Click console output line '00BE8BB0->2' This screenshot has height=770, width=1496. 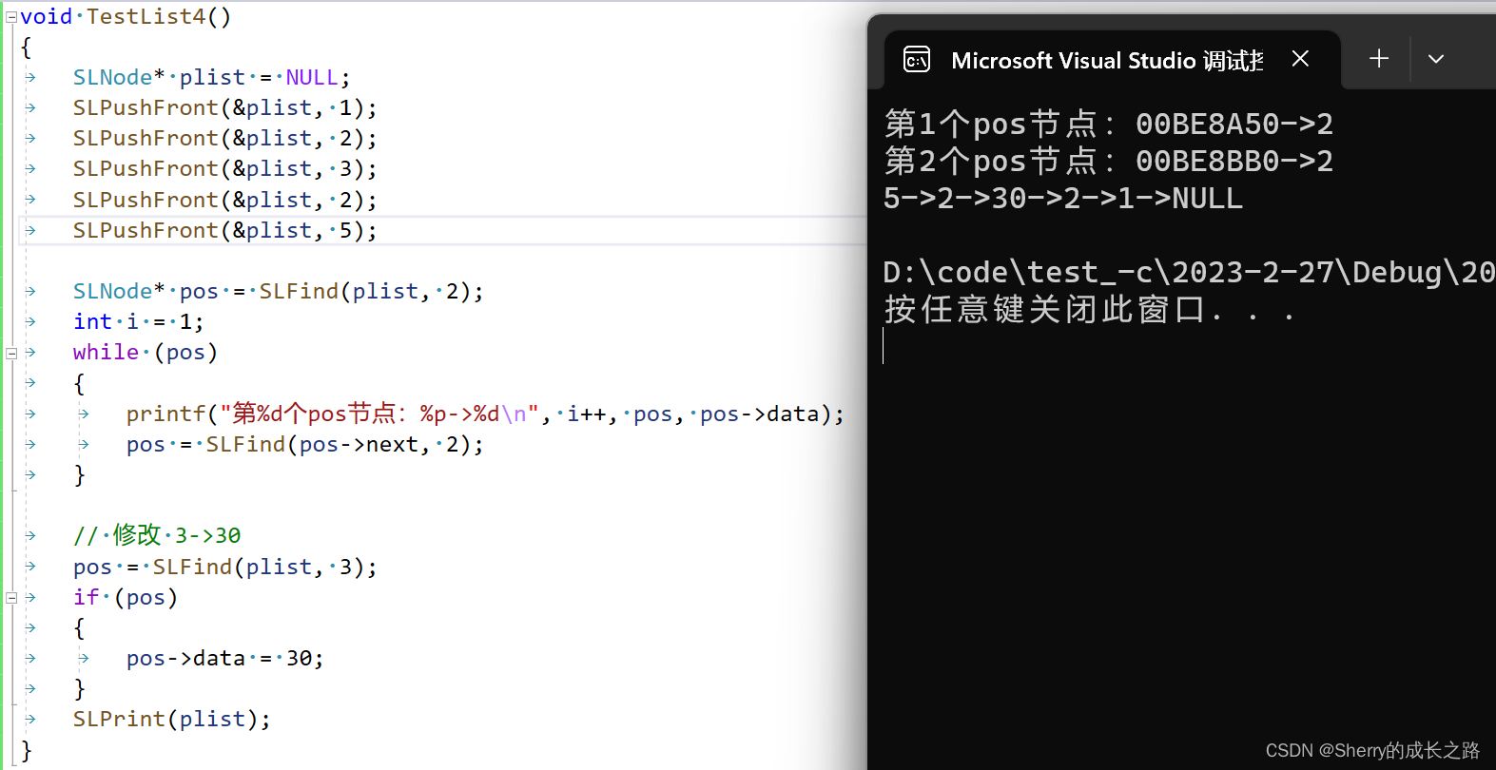(x=1109, y=161)
